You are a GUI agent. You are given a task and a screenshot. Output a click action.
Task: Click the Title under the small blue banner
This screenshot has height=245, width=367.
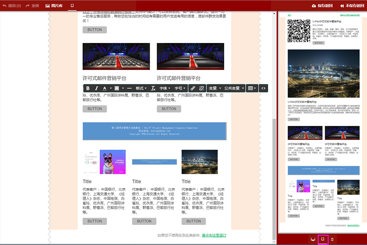pos(136,181)
